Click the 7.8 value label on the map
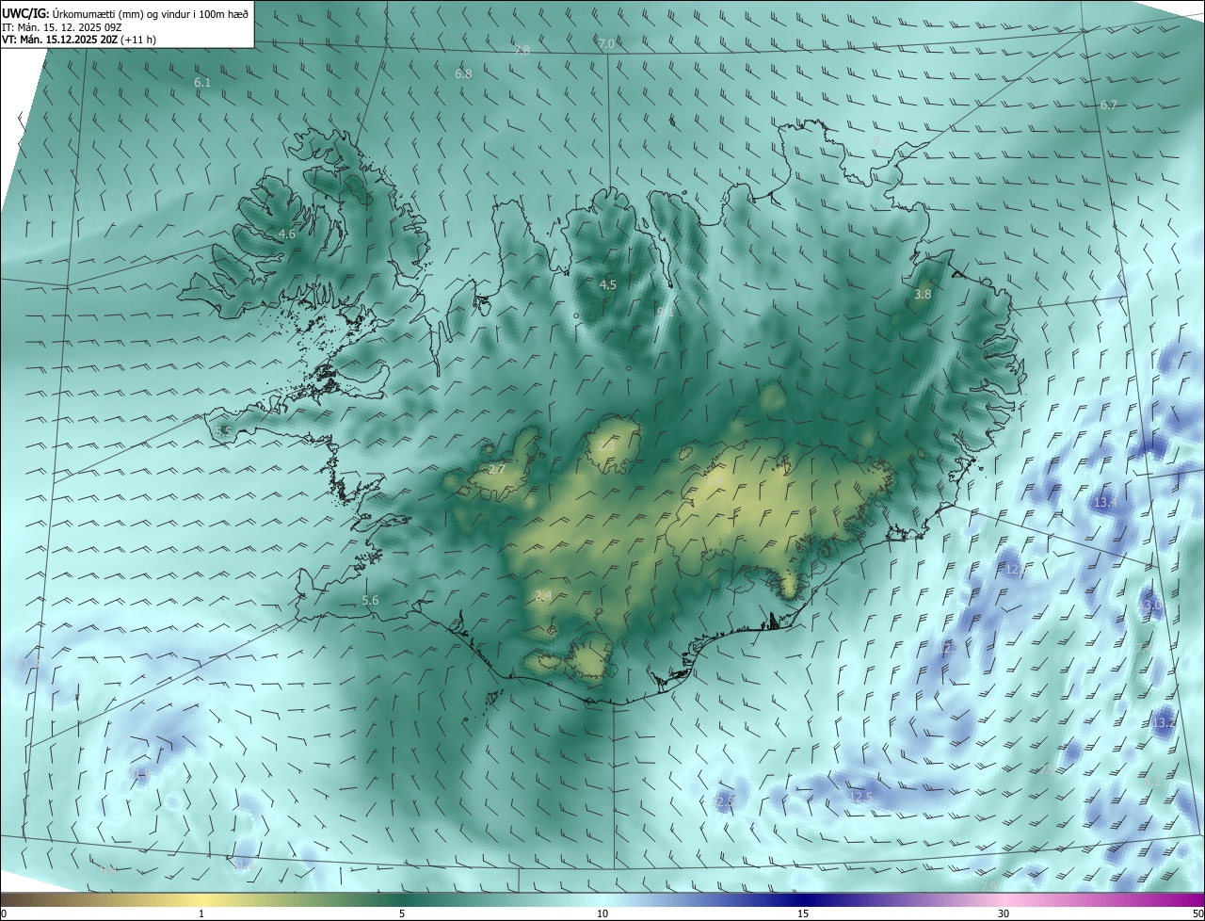This screenshot has width=1205, height=921. (522, 50)
